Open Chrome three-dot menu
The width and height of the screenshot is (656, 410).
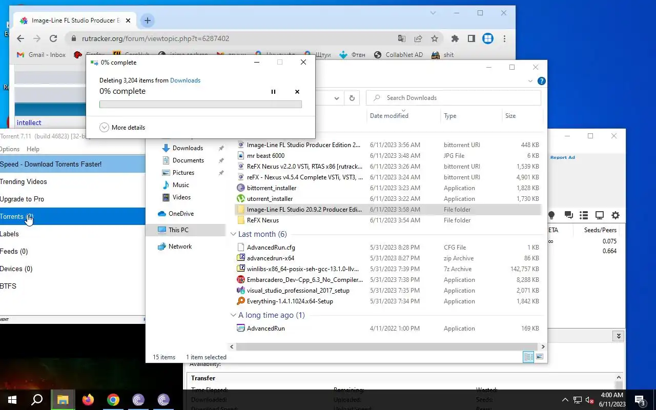pos(504,38)
